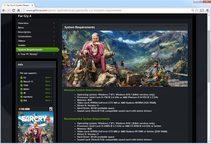Click the More link for 4K
Image resolution: width=211 pixels, height=144 pixels.
(49, 93)
